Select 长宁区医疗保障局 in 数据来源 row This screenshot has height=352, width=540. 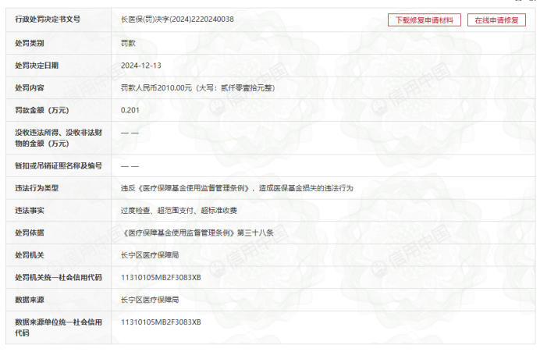click(x=150, y=300)
